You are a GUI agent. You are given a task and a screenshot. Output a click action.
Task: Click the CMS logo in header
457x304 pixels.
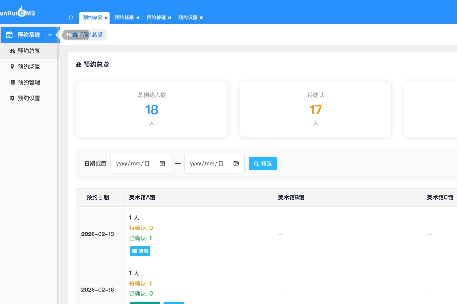click(x=18, y=12)
